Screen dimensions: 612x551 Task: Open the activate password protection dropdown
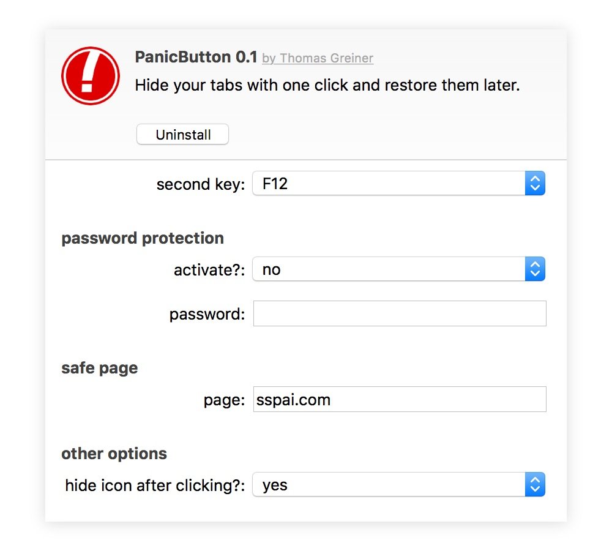[x=398, y=269]
